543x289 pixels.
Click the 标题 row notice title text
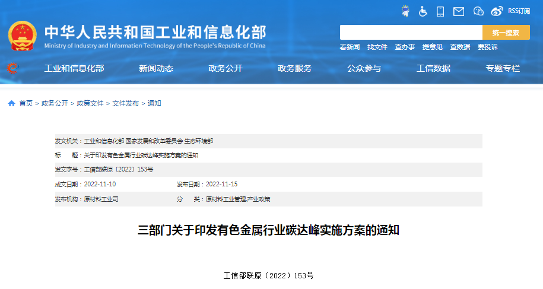coord(141,155)
